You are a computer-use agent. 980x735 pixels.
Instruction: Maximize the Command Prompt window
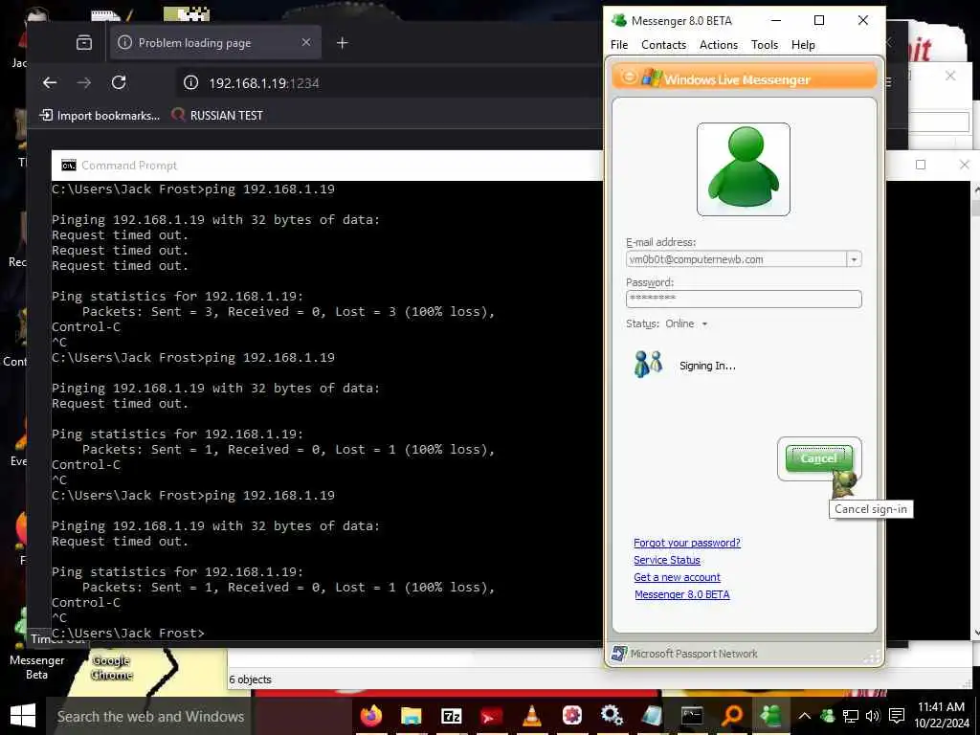pyautogui.click(x=921, y=165)
